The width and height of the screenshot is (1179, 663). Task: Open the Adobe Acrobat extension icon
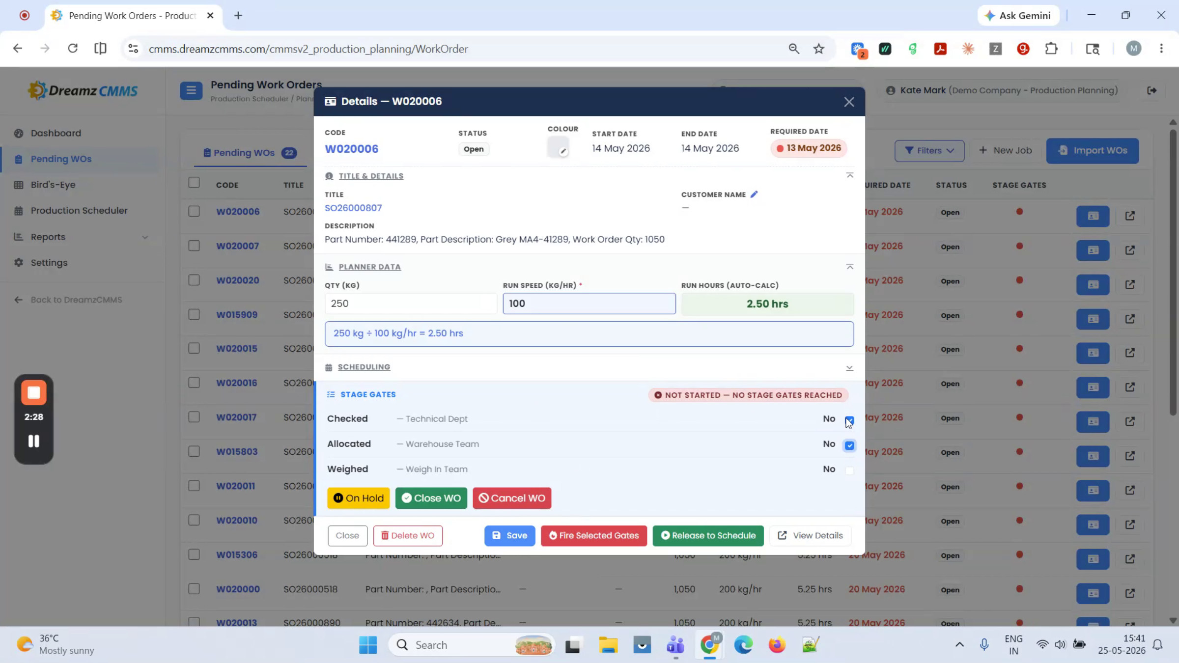click(x=940, y=49)
